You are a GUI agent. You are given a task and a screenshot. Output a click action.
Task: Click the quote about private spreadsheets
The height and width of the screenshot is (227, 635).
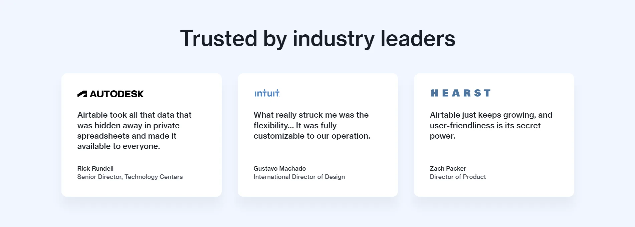[134, 131]
